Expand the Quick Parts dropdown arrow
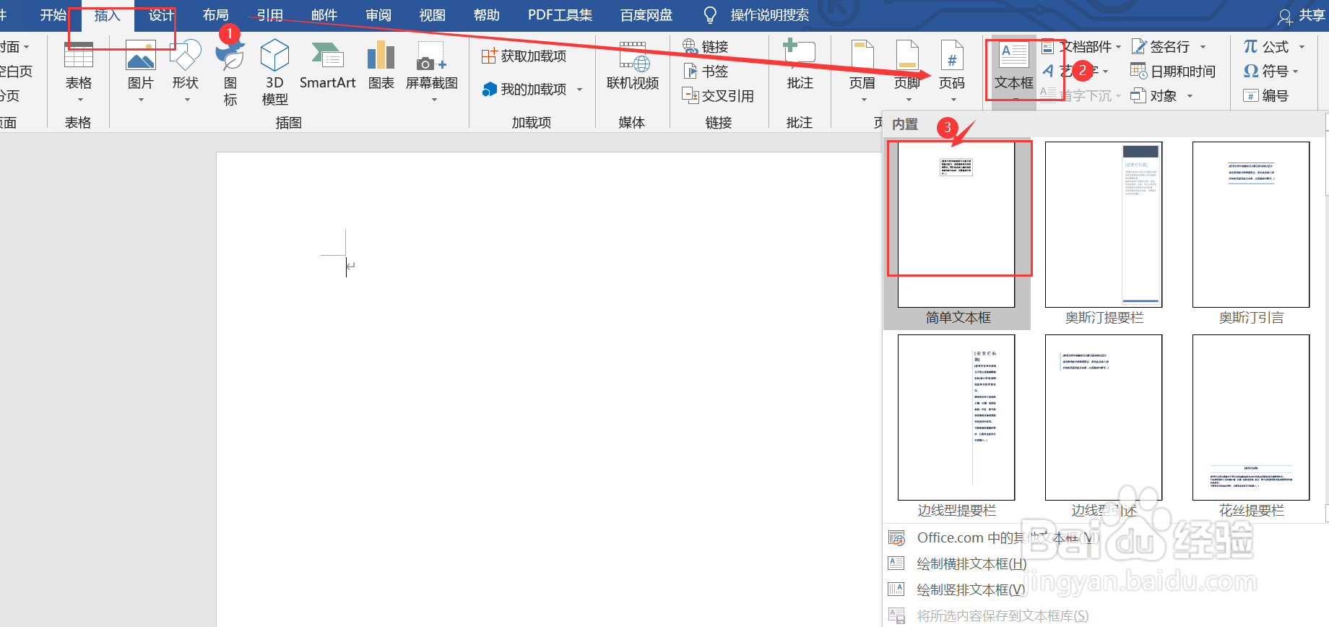 [1118, 47]
